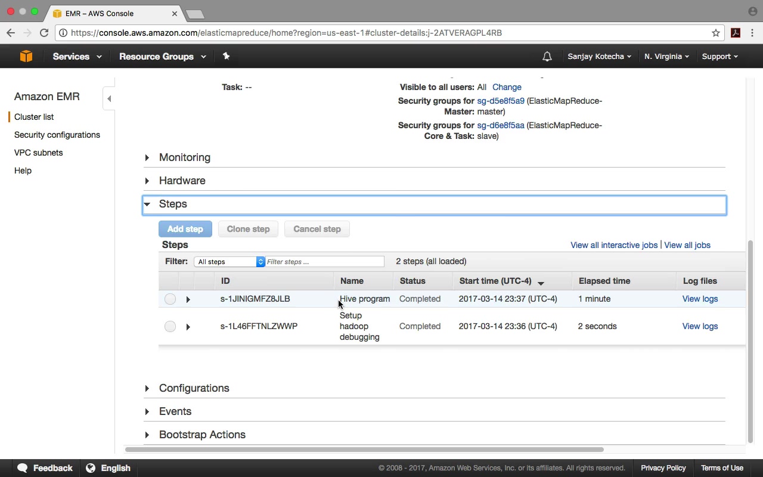The image size is (763, 477).
Task: Open security group sg-d6e8f5aa link
Action: (x=501, y=125)
